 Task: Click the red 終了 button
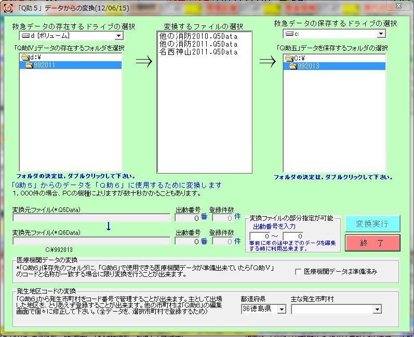coord(372,242)
